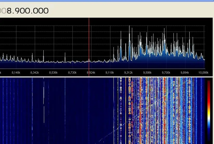Click the orange vertical carrier line in the waterfall
Image resolution: width=214 pixels, height=144 pixels.
pos(126,111)
